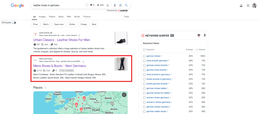This screenshot has height=114, width=260.
Task: Open the Google account profile picture
Action: click(x=254, y=5)
